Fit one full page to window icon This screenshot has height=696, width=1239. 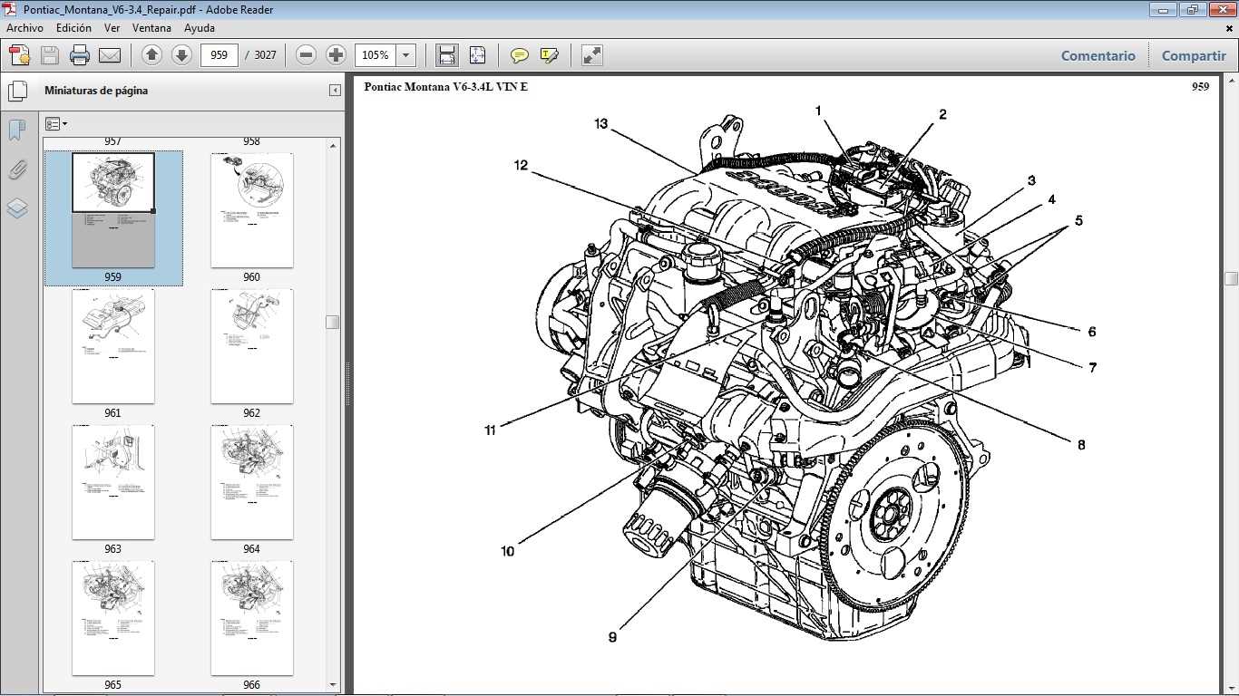(478, 55)
